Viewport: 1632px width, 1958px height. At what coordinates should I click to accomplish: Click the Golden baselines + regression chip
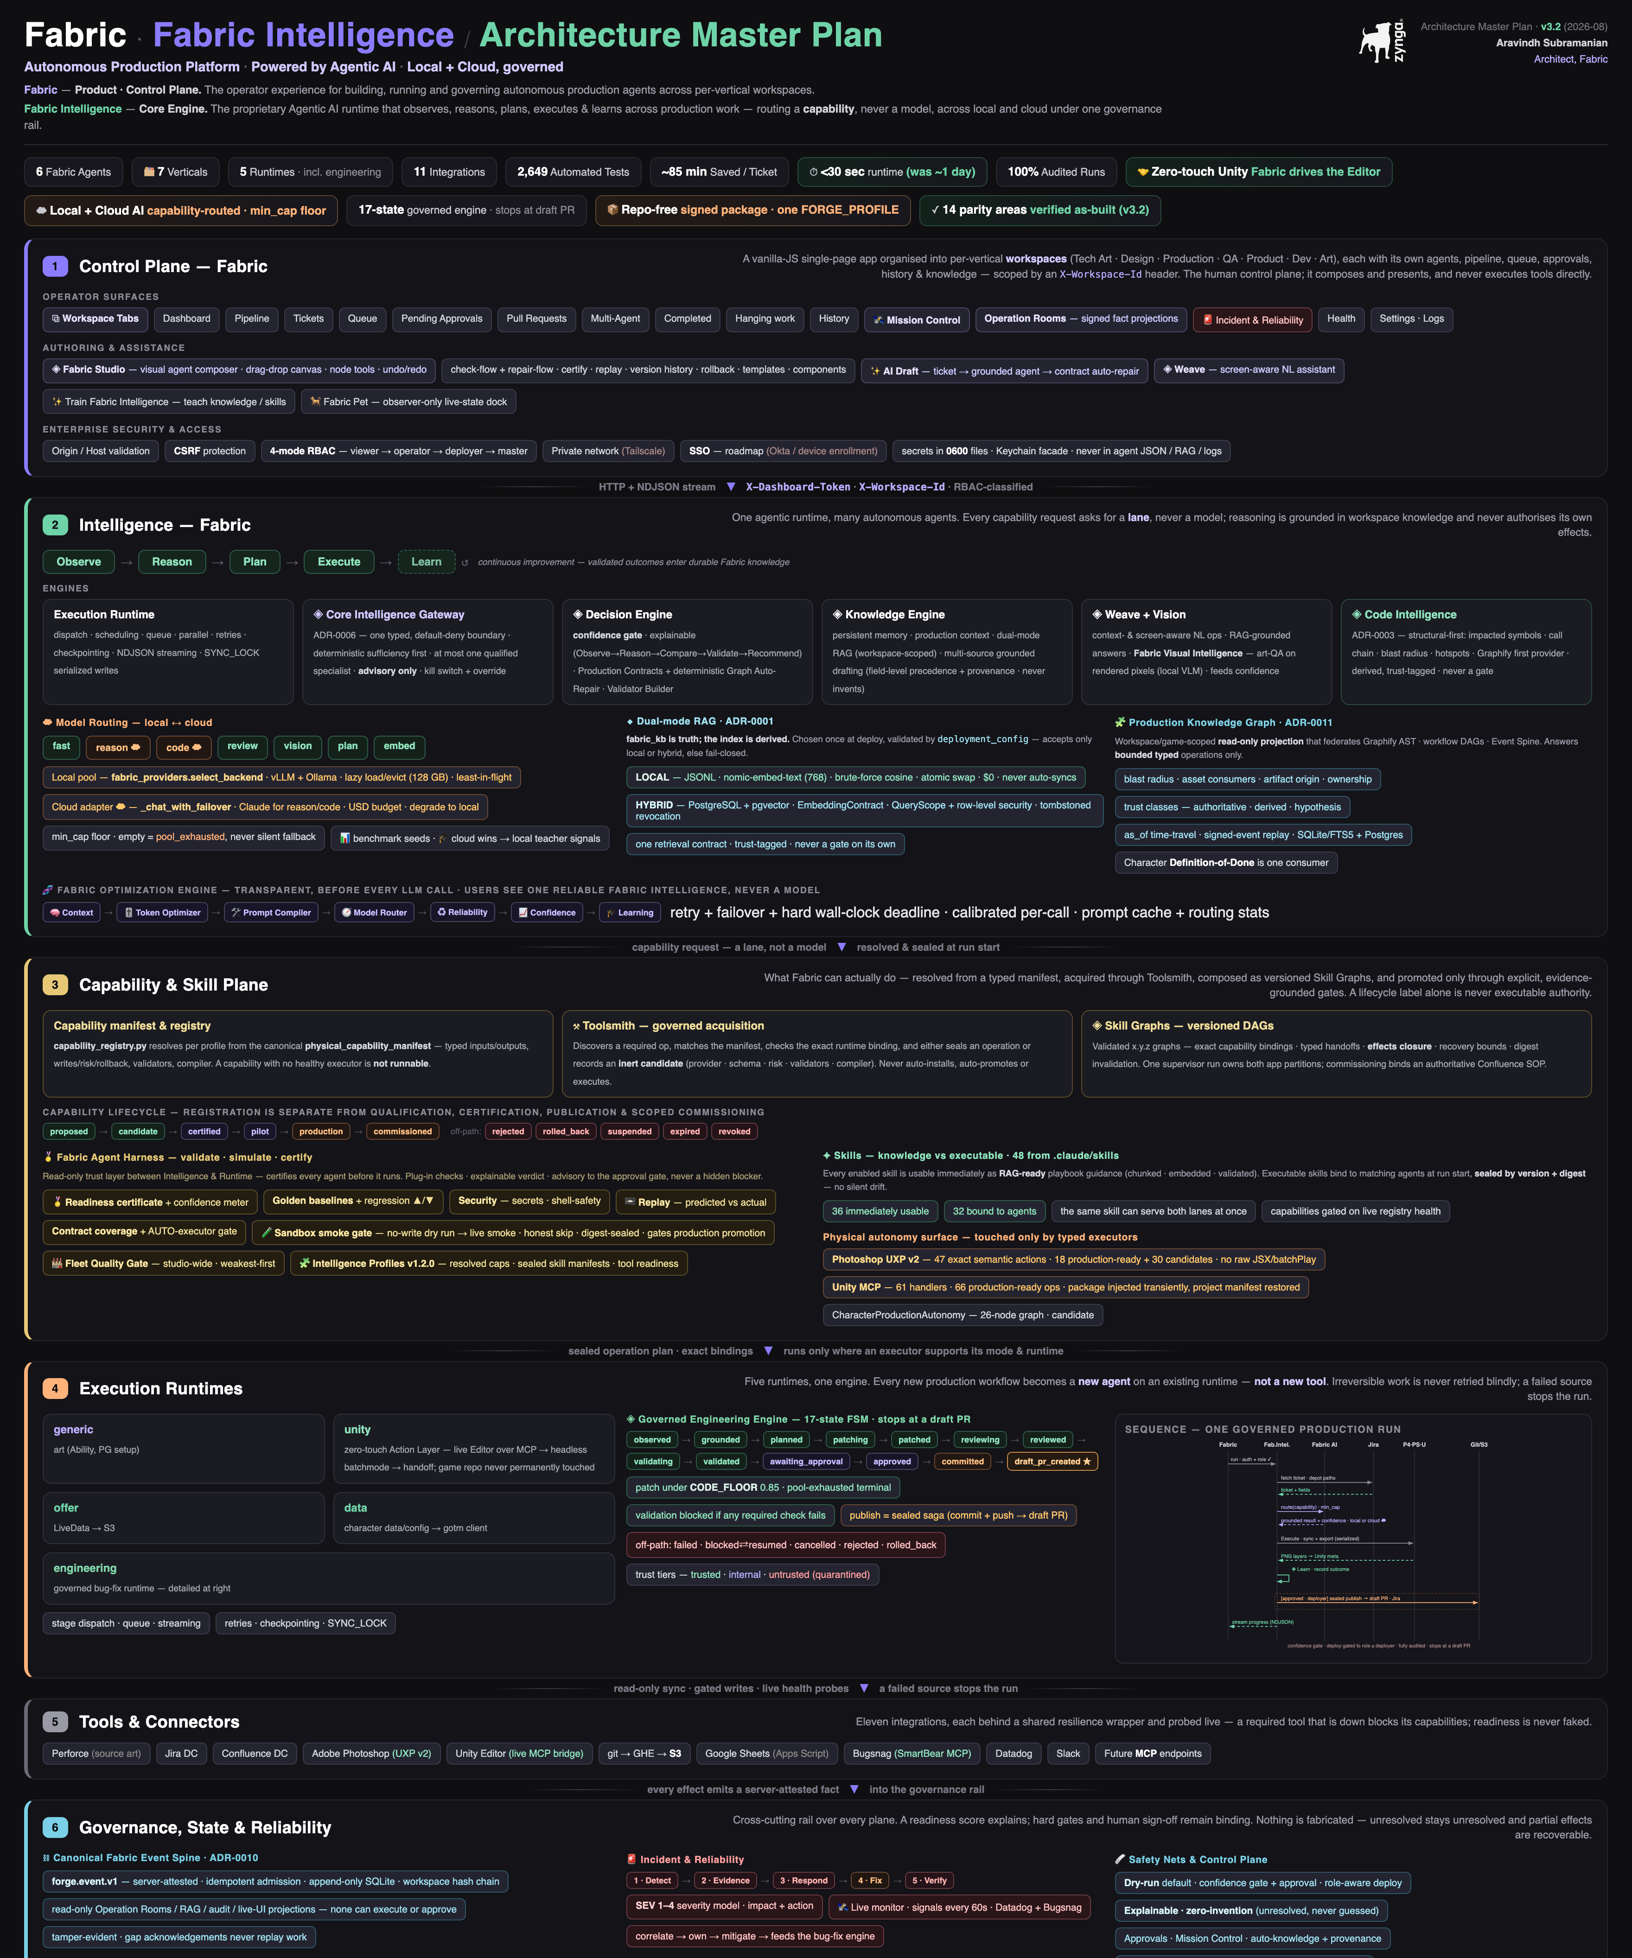[x=352, y=1202]
